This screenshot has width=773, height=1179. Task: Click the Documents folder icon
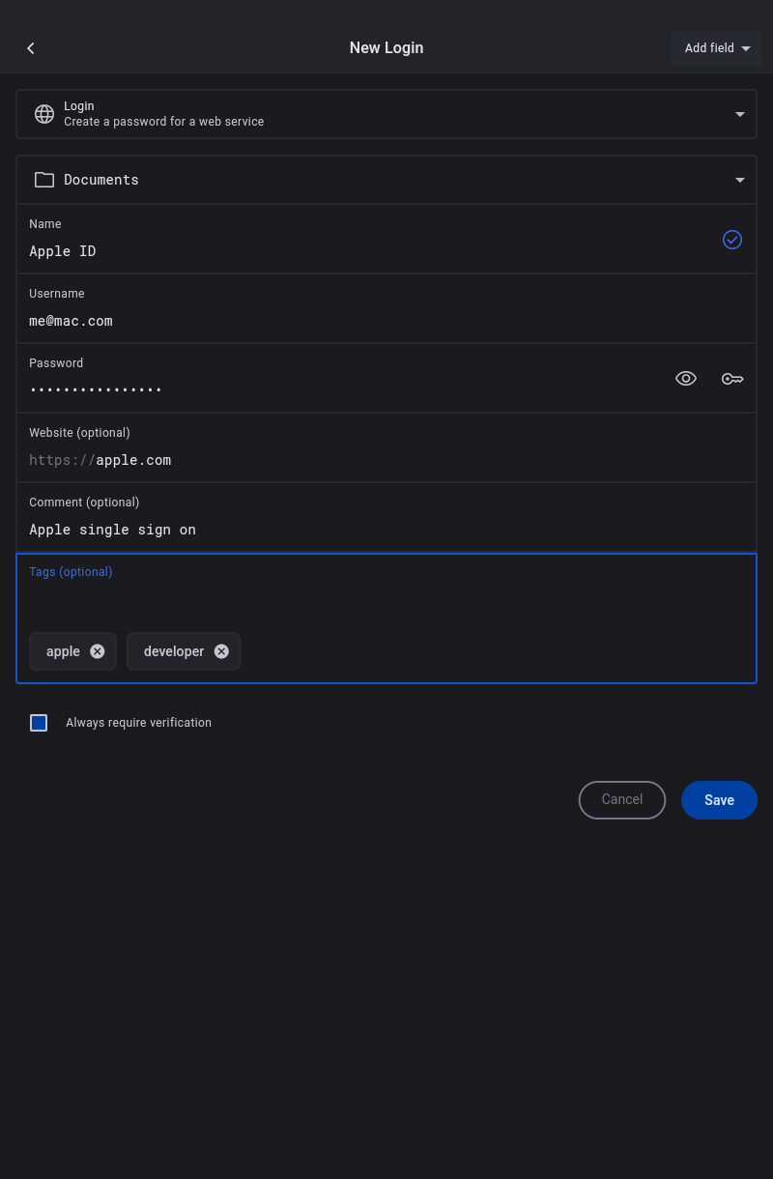pos(44,180)
